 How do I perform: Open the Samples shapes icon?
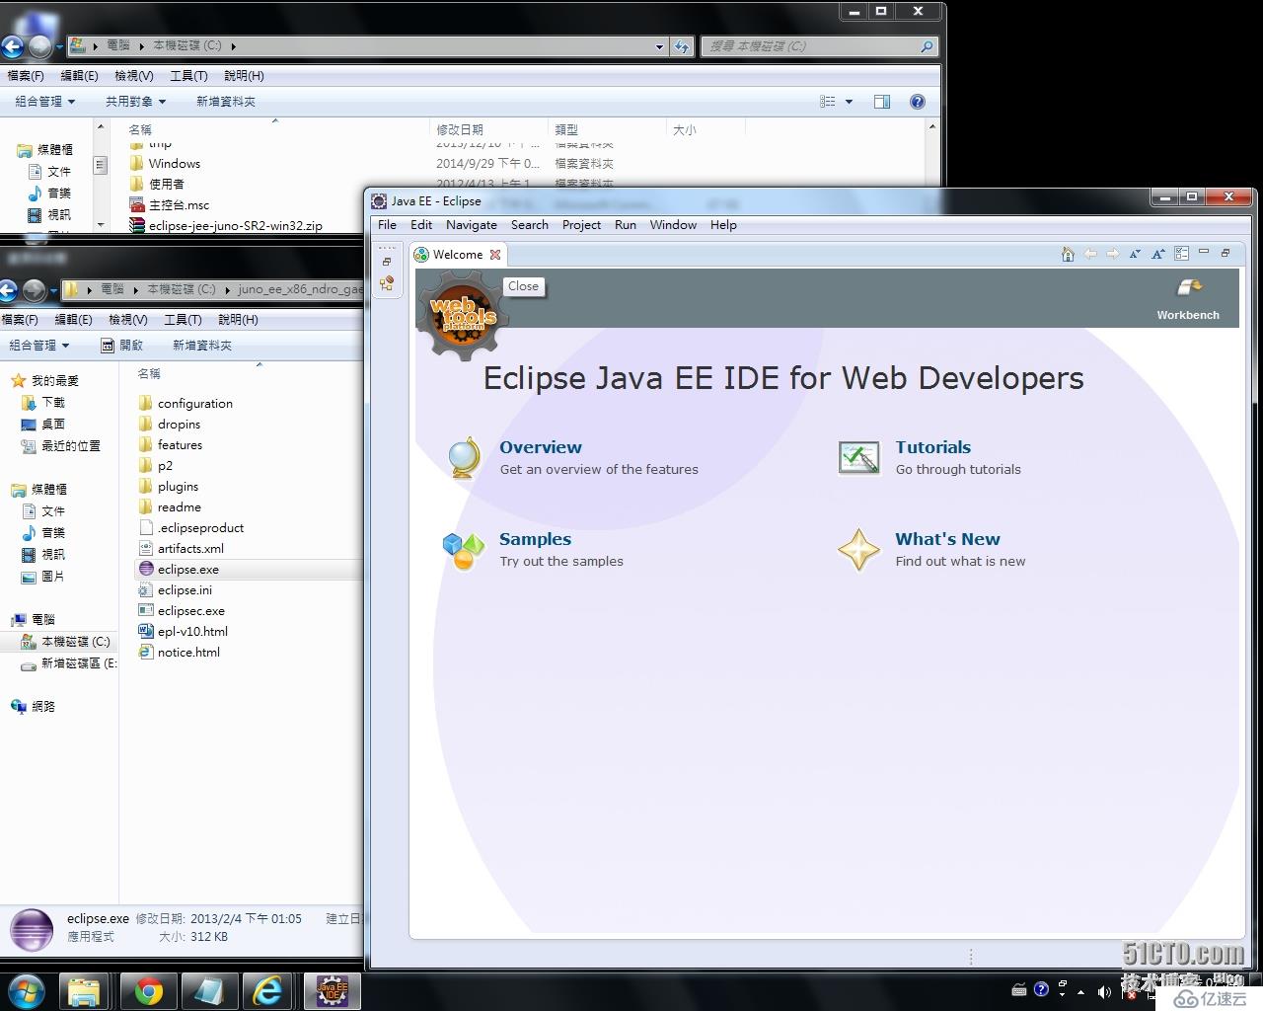[464, 550]
